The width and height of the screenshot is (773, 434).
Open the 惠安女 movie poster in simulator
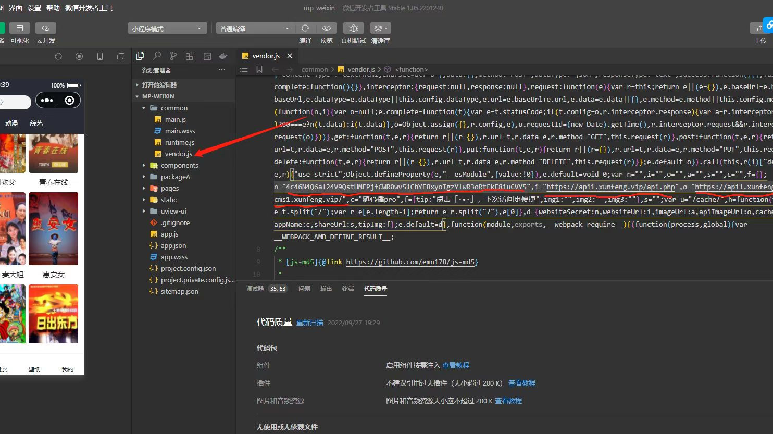(53, 229)
